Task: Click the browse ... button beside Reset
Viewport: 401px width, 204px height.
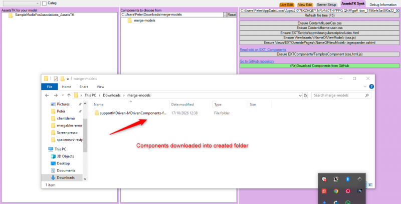Action: point(225,15)
